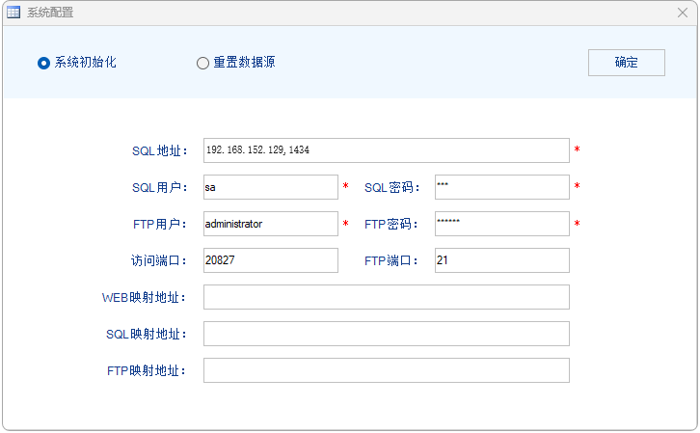This screenshot has width=700, height=433.
Task: Focus the SQL用户 field containing sa
Action: coord(270,187)
